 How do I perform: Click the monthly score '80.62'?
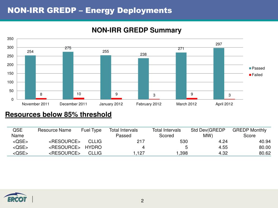(x=265, y=153)
